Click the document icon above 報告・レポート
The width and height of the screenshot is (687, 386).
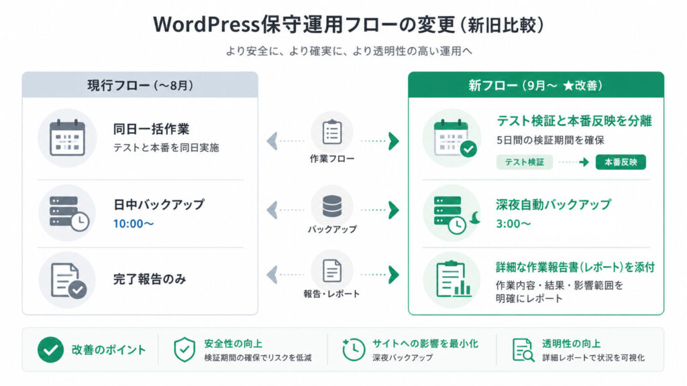(331, 271)
